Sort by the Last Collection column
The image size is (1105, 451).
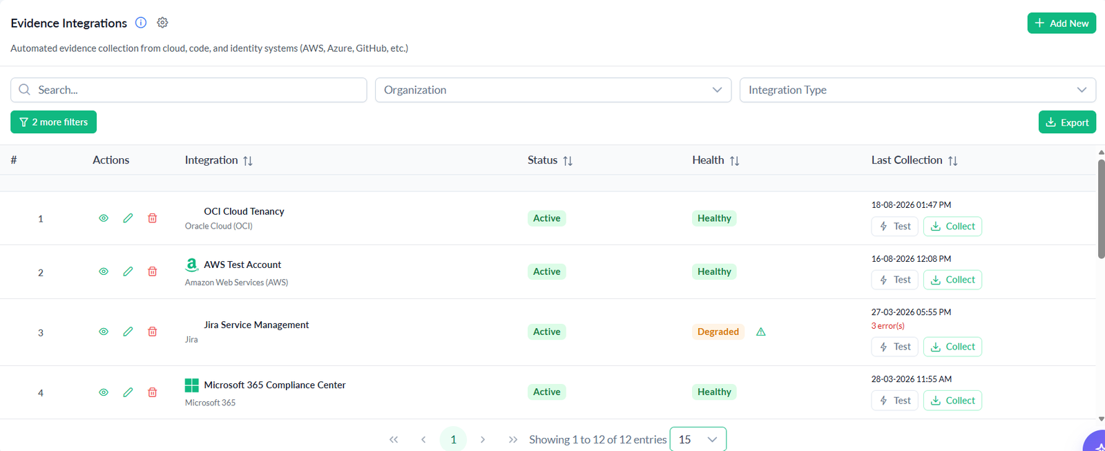click(x=953, y=160)
